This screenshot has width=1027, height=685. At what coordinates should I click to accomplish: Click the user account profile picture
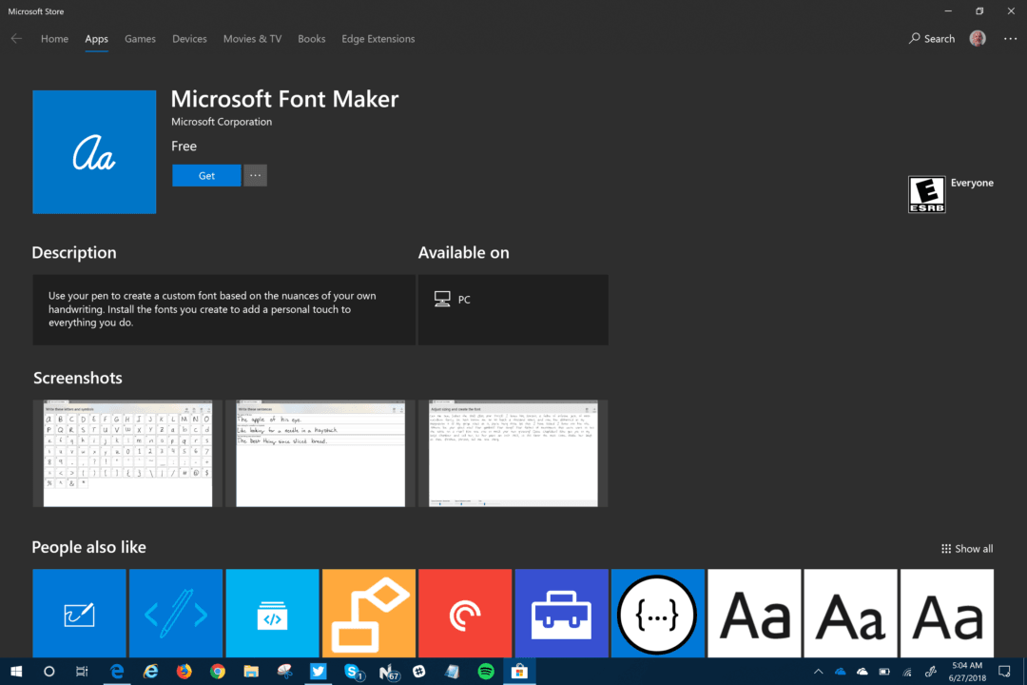click(978, 38)
